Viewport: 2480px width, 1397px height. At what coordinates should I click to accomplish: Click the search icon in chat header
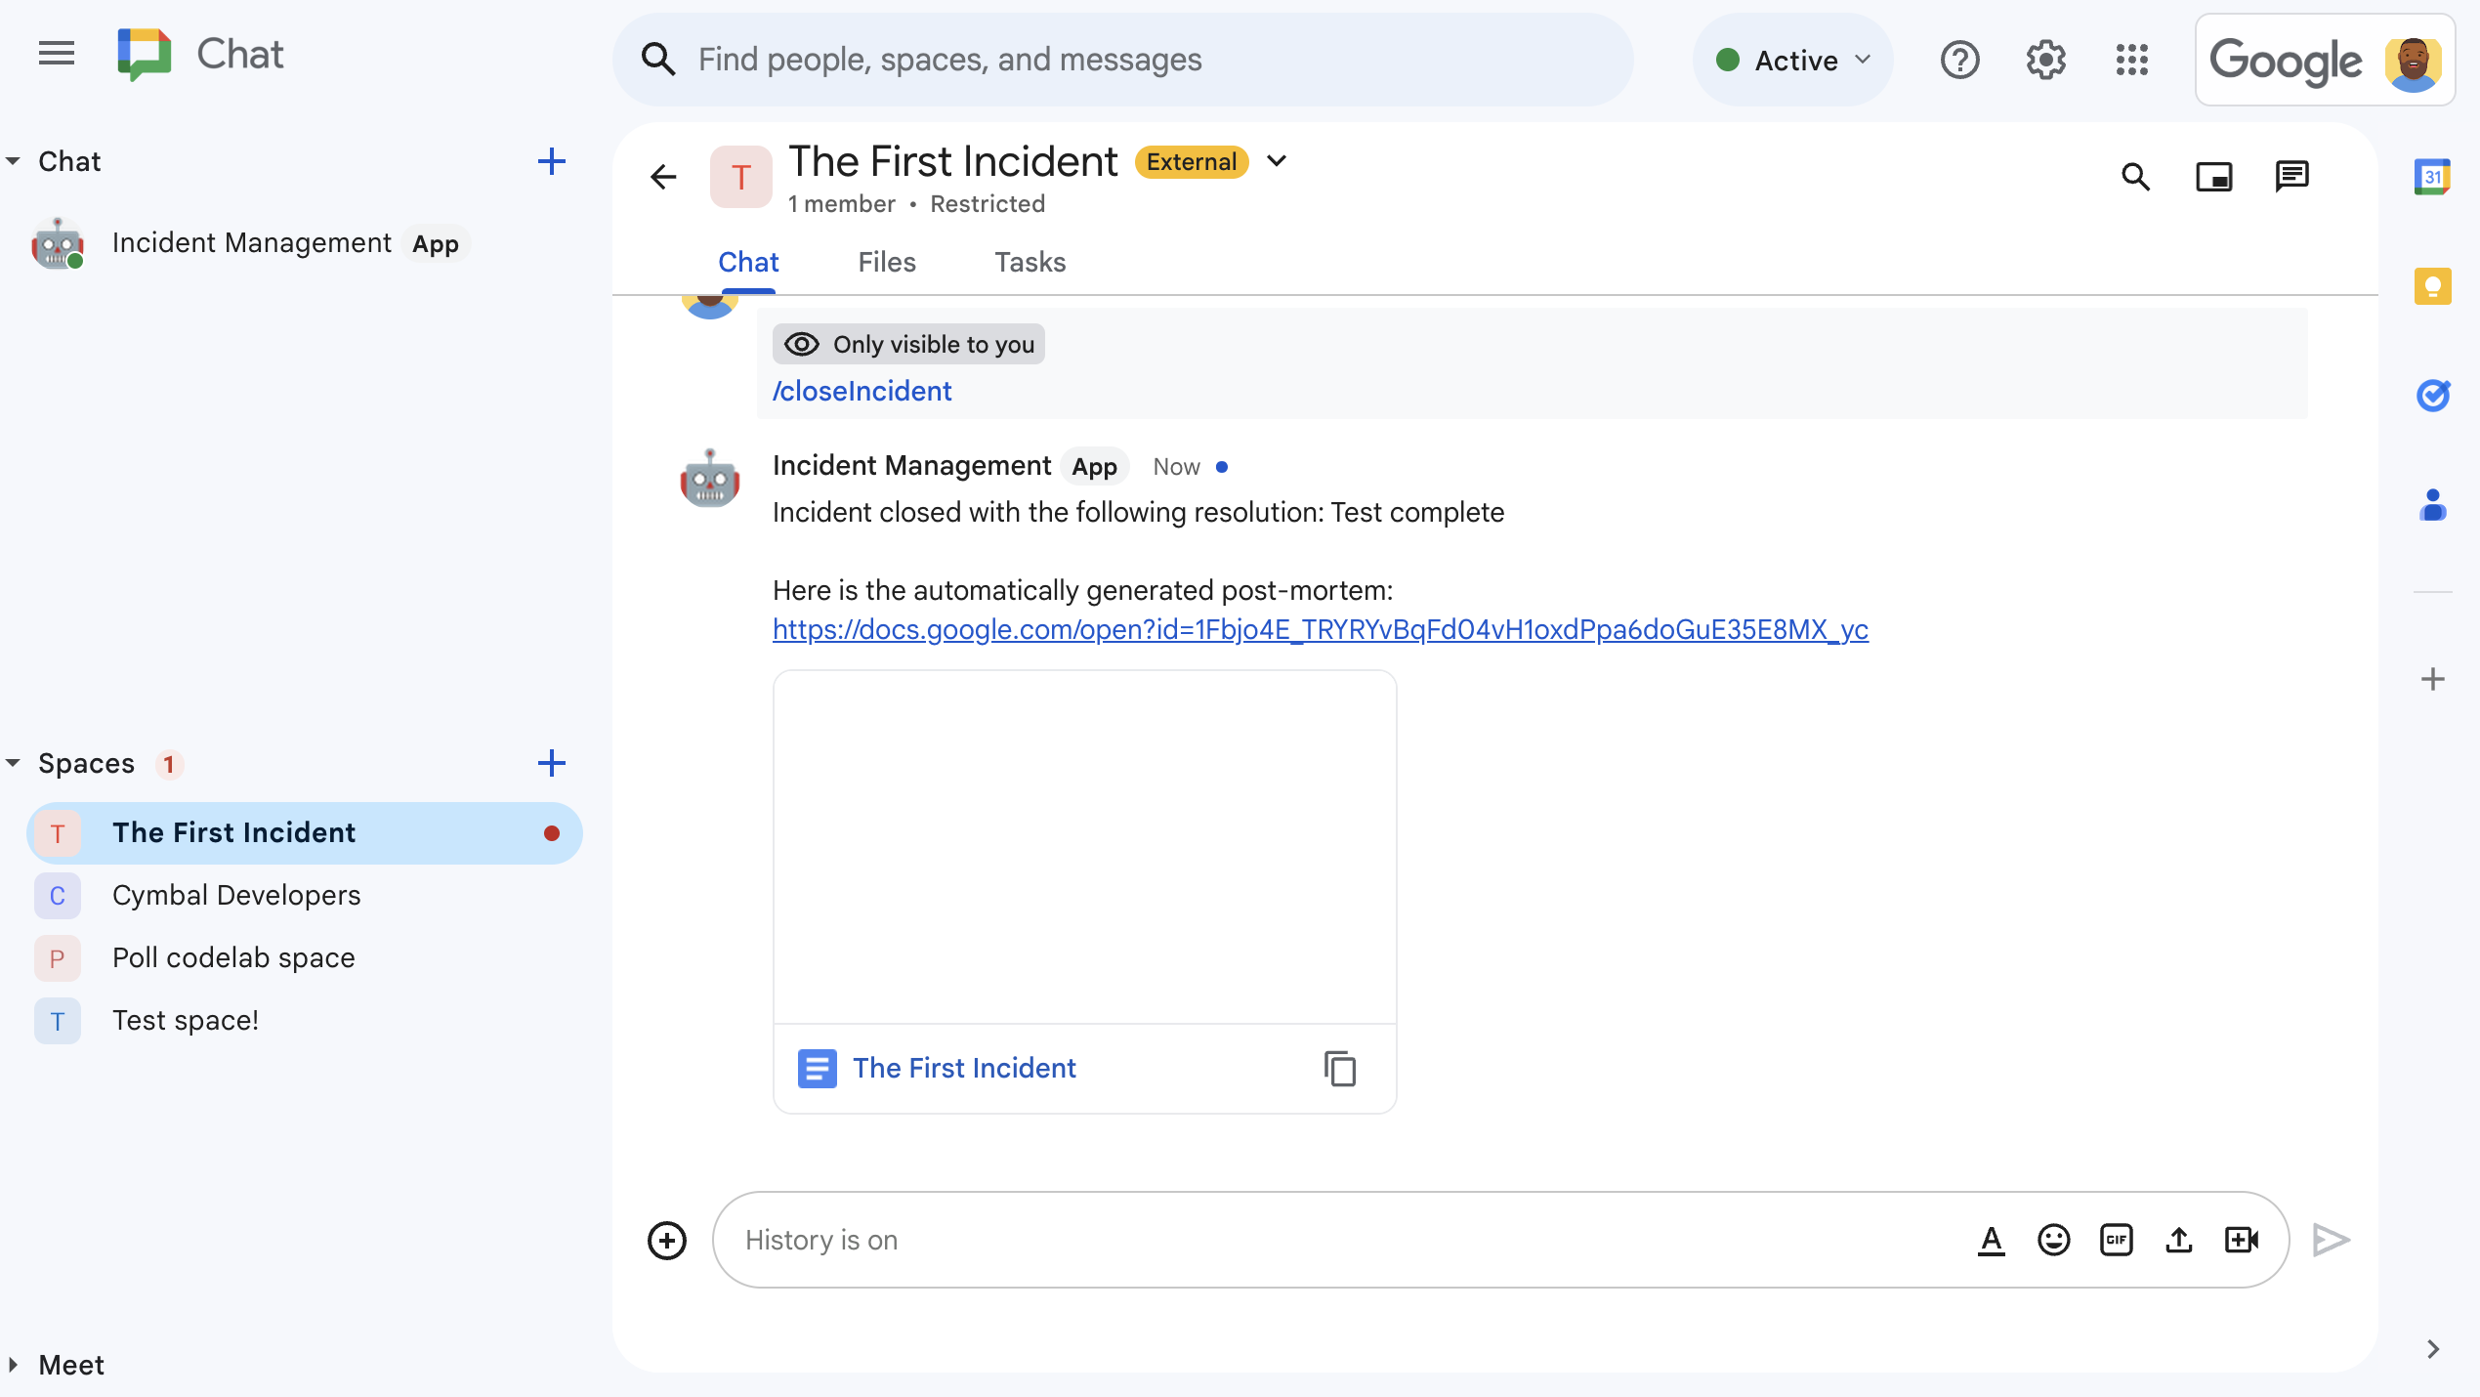(2134, 177)
